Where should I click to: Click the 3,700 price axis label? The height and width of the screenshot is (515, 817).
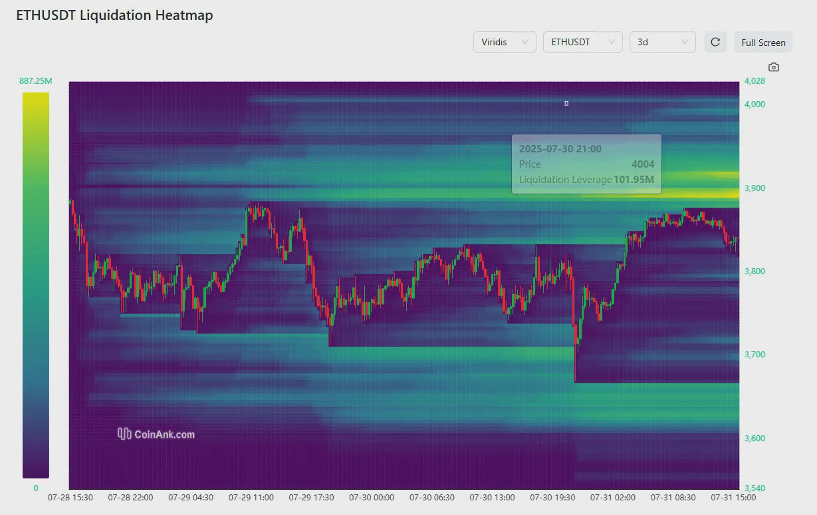tap(755, 355)
